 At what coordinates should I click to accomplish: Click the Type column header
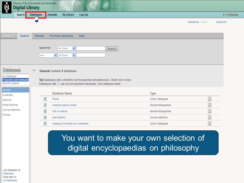click(x=153, y=93)
